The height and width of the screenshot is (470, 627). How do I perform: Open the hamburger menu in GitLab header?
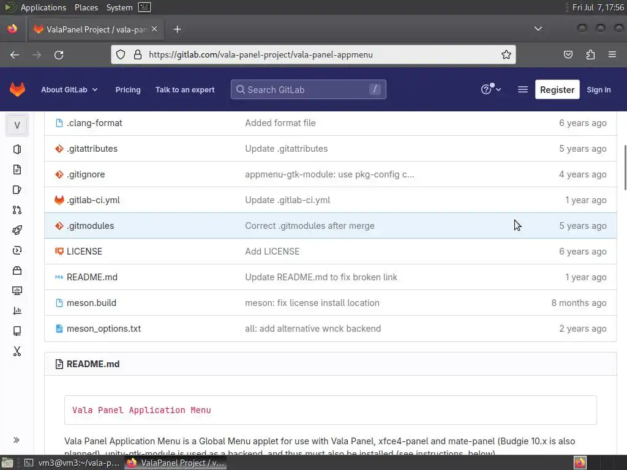523,89
